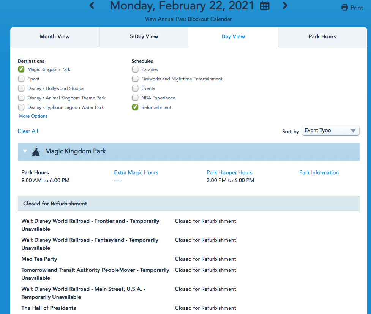Screen dimensions: 371x314
Task: Switch to the 5-Day View tab
Action: [x=144, y=37]
